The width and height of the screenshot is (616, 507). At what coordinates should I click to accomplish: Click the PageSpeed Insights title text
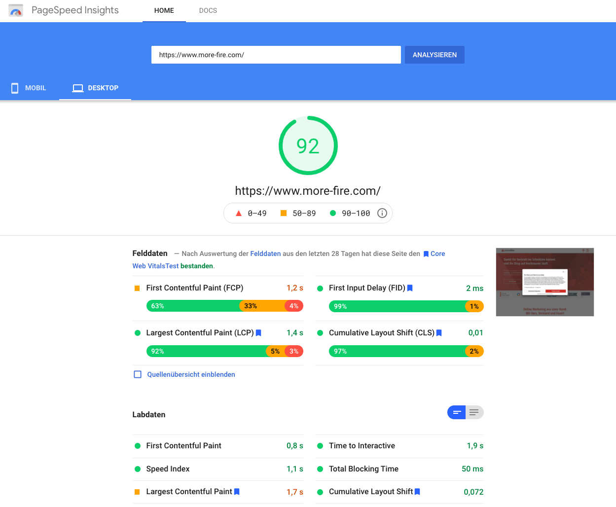[75, 10]
